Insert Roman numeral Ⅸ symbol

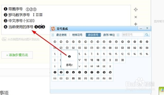[104, 60]
